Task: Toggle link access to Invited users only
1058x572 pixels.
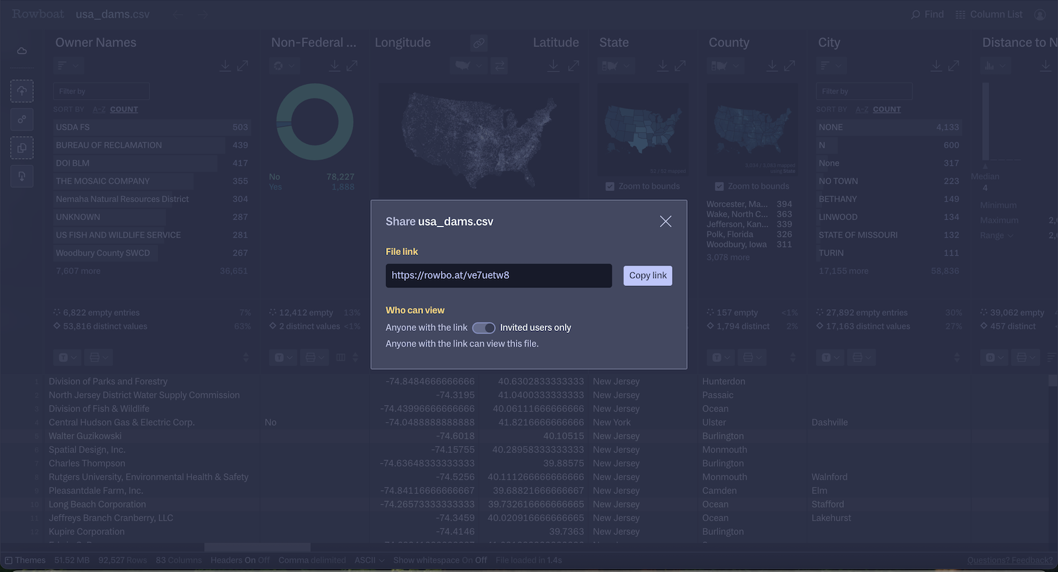Action: click(483, 328)
